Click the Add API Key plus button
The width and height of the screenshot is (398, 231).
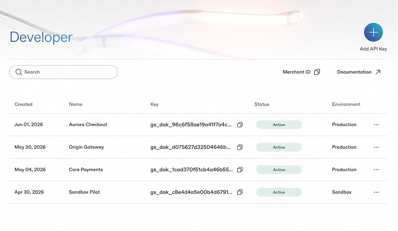point(373,32)
